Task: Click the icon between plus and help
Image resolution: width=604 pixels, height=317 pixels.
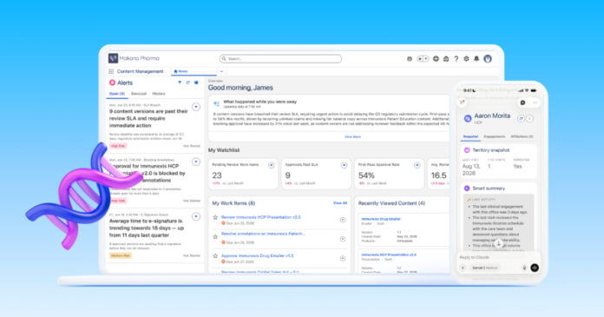Action: [446, 58]
